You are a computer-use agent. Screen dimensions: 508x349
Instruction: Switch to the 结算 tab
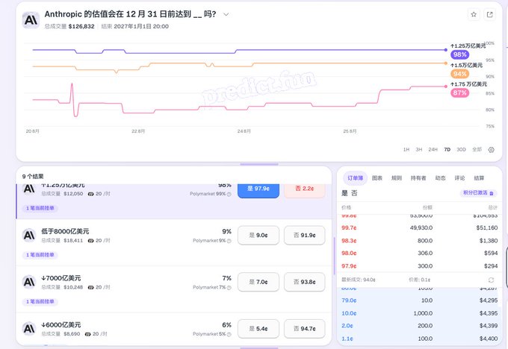[479, 178]
